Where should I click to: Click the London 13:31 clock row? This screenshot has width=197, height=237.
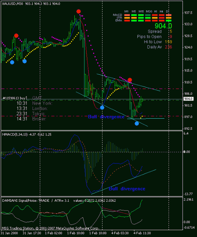32,108
